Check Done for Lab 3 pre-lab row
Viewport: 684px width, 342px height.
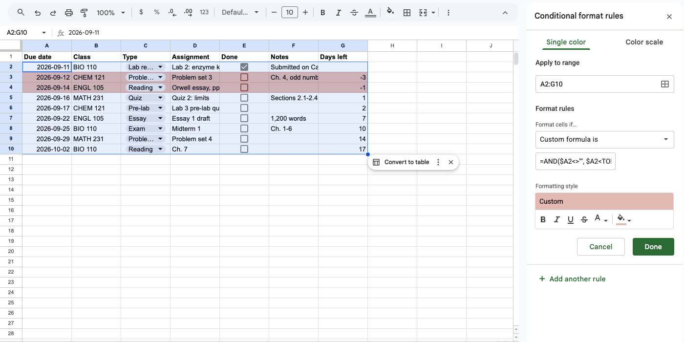pos(244,108)
